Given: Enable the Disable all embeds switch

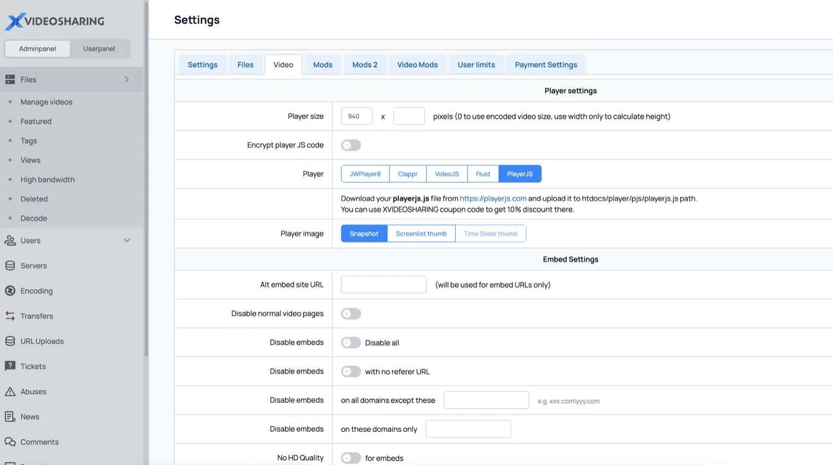Looking at the screenshot, I should (x=351, y=343).
